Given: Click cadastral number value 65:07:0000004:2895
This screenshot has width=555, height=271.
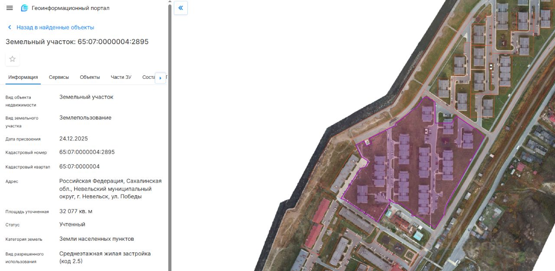Looking at the screenshot, I should coord(87,152).
